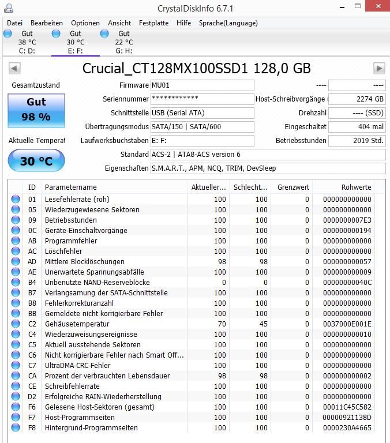This screenshot has width=390, height=443.
Task: Select the E: F: disk status orb
Action: point(56,33)
